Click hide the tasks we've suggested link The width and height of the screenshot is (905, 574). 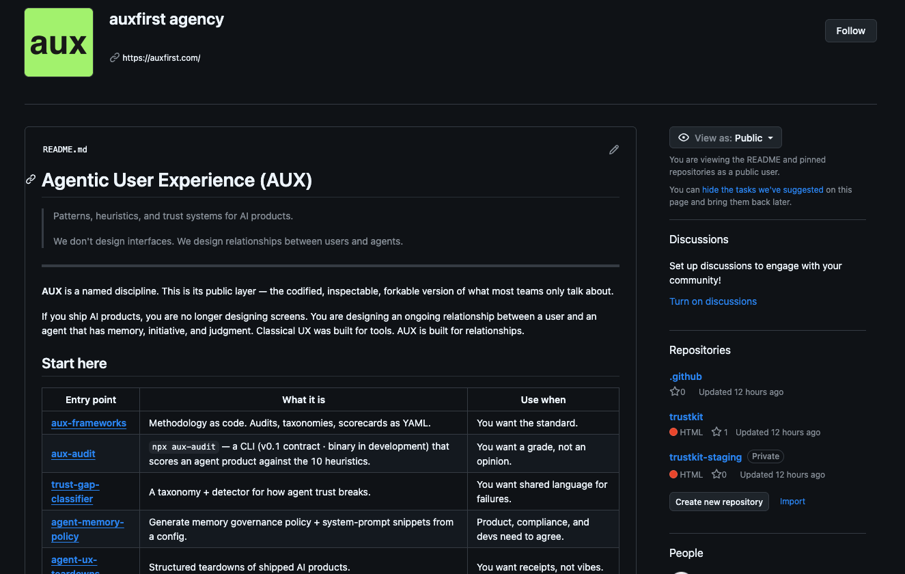pos(762,190)
